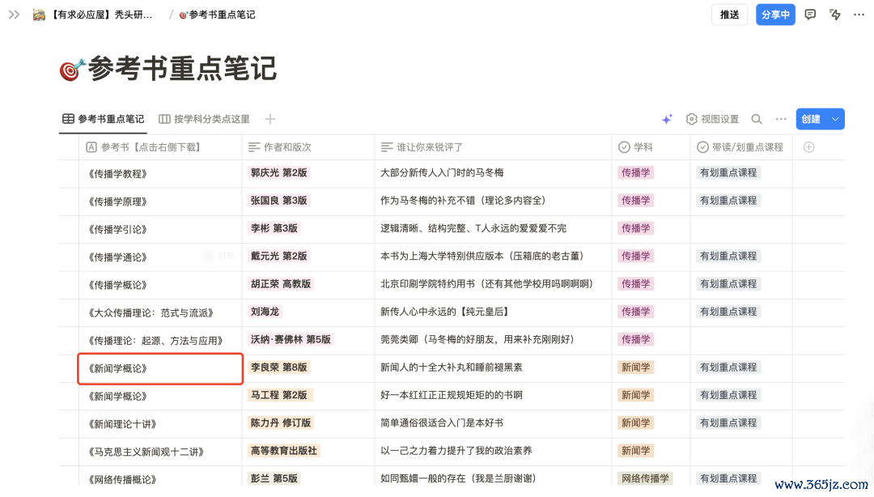This screenshot has height=497, width=874.
Task: Click the 沃纳·赛佛林 第5版 tag
Action: 291,340
